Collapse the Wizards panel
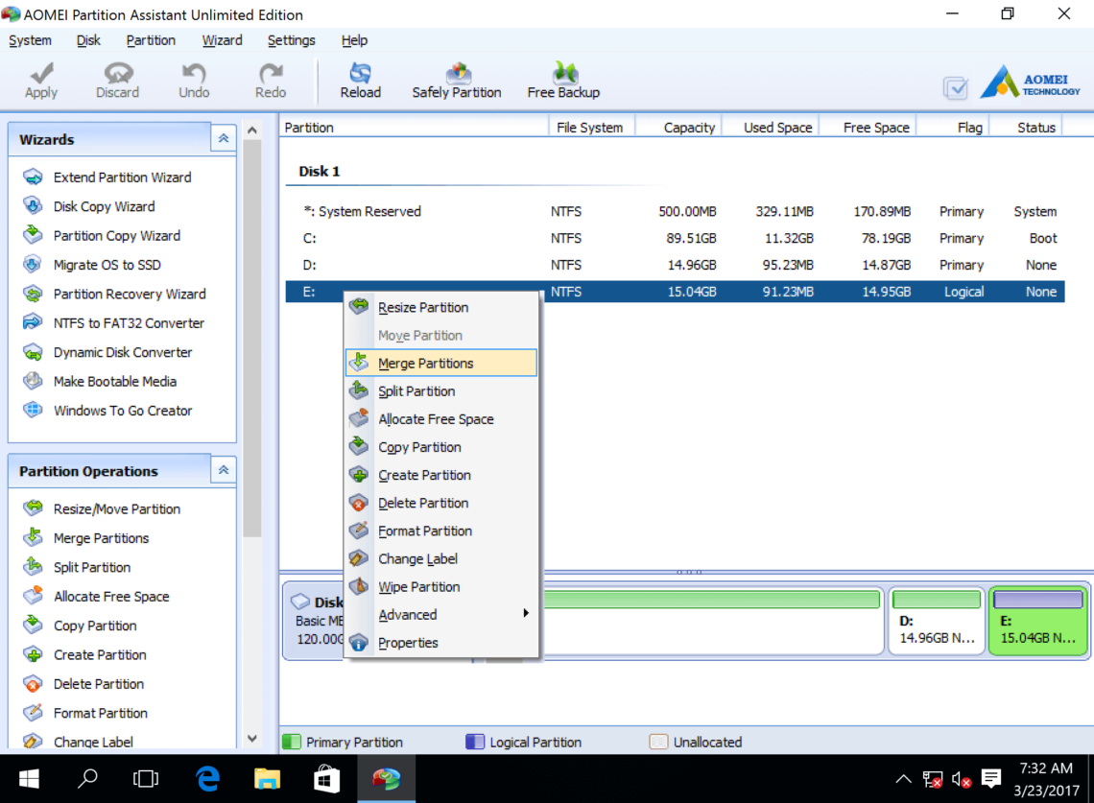This screenshot has width=1094, height=803. tap(224, 139)
